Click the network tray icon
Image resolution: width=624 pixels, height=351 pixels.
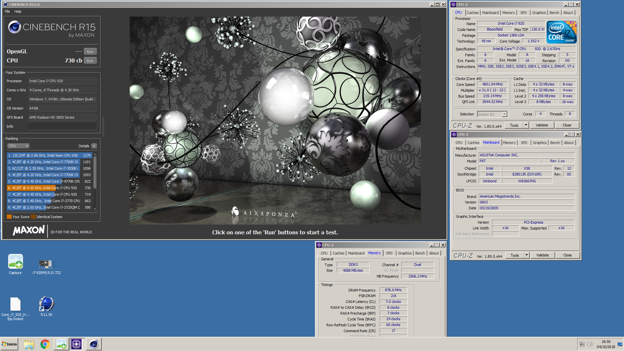[x=582, y=344]
